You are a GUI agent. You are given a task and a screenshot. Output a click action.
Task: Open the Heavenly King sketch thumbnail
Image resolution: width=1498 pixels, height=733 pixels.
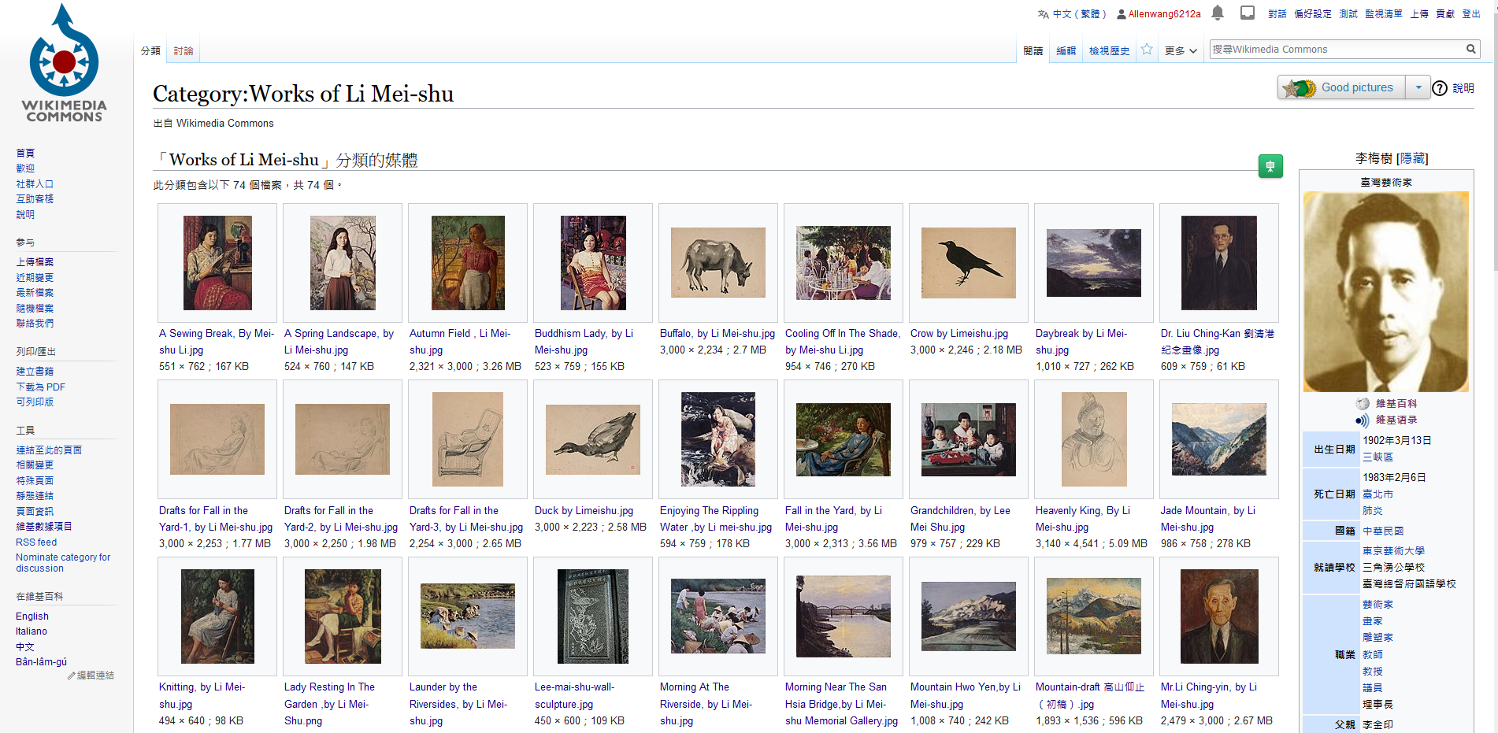click(1094, 439)
